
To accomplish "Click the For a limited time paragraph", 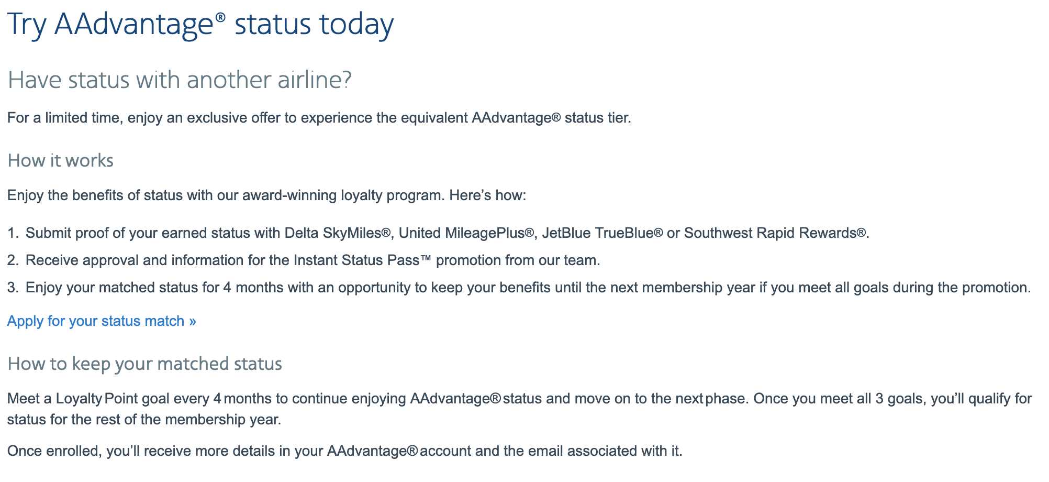I will (x=319, y=118).
